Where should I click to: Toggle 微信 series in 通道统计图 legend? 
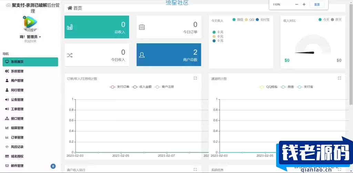[x=287, y=87]
